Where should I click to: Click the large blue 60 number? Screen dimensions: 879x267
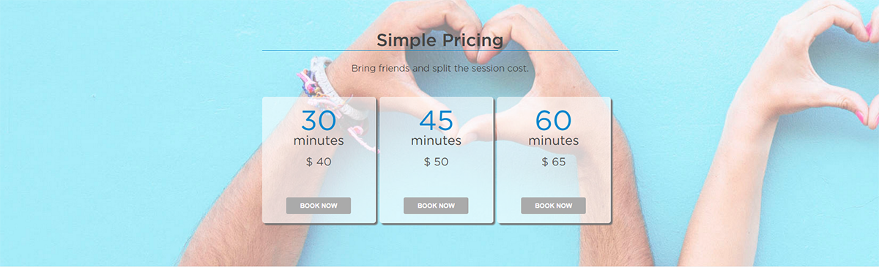pos(553,120)
